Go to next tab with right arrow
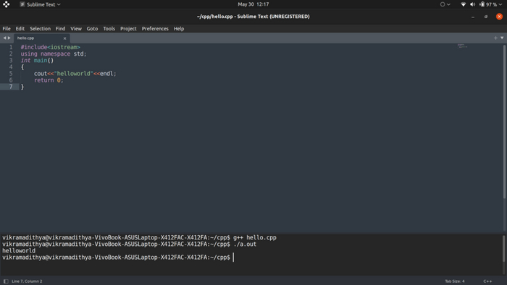The width and height of the screenshot is (507, 285). [9, 38]
